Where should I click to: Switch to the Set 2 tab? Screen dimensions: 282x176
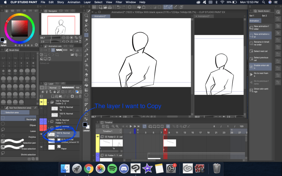pos(264,16)
